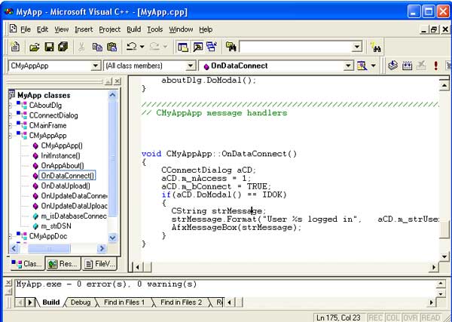This screenshot has height=322, width=452.
Task: Close the output pane with X button
Action: click(x=8, y=283)
